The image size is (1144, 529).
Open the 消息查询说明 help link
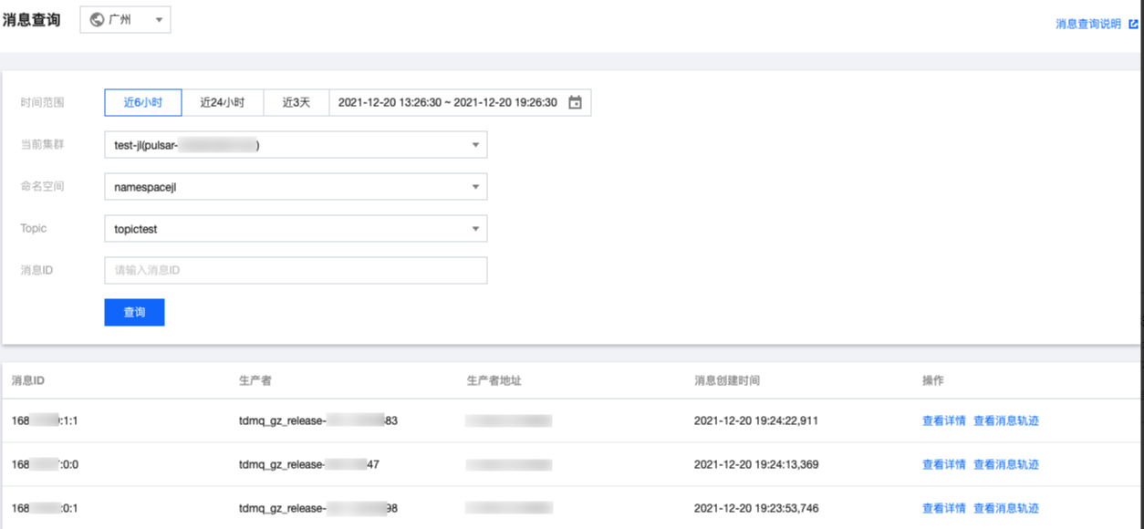point(1087,25)
